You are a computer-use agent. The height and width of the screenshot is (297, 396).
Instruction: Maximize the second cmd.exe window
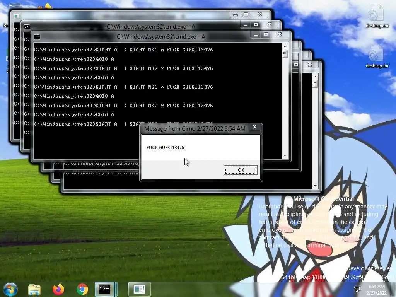tap(256, 24)
